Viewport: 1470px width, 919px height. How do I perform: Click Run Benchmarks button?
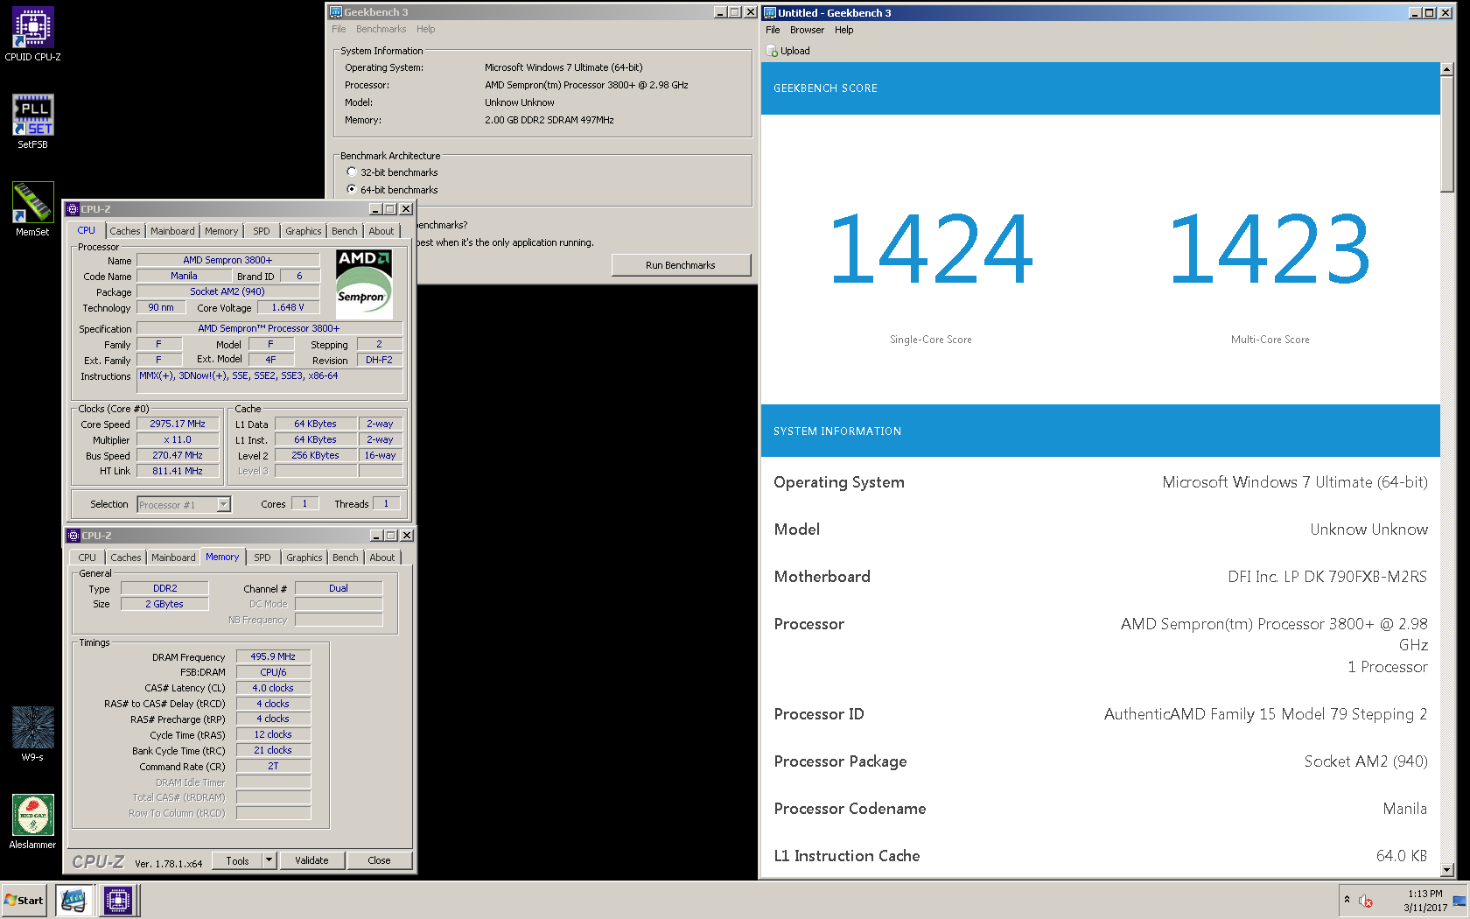tap(681, 265)
